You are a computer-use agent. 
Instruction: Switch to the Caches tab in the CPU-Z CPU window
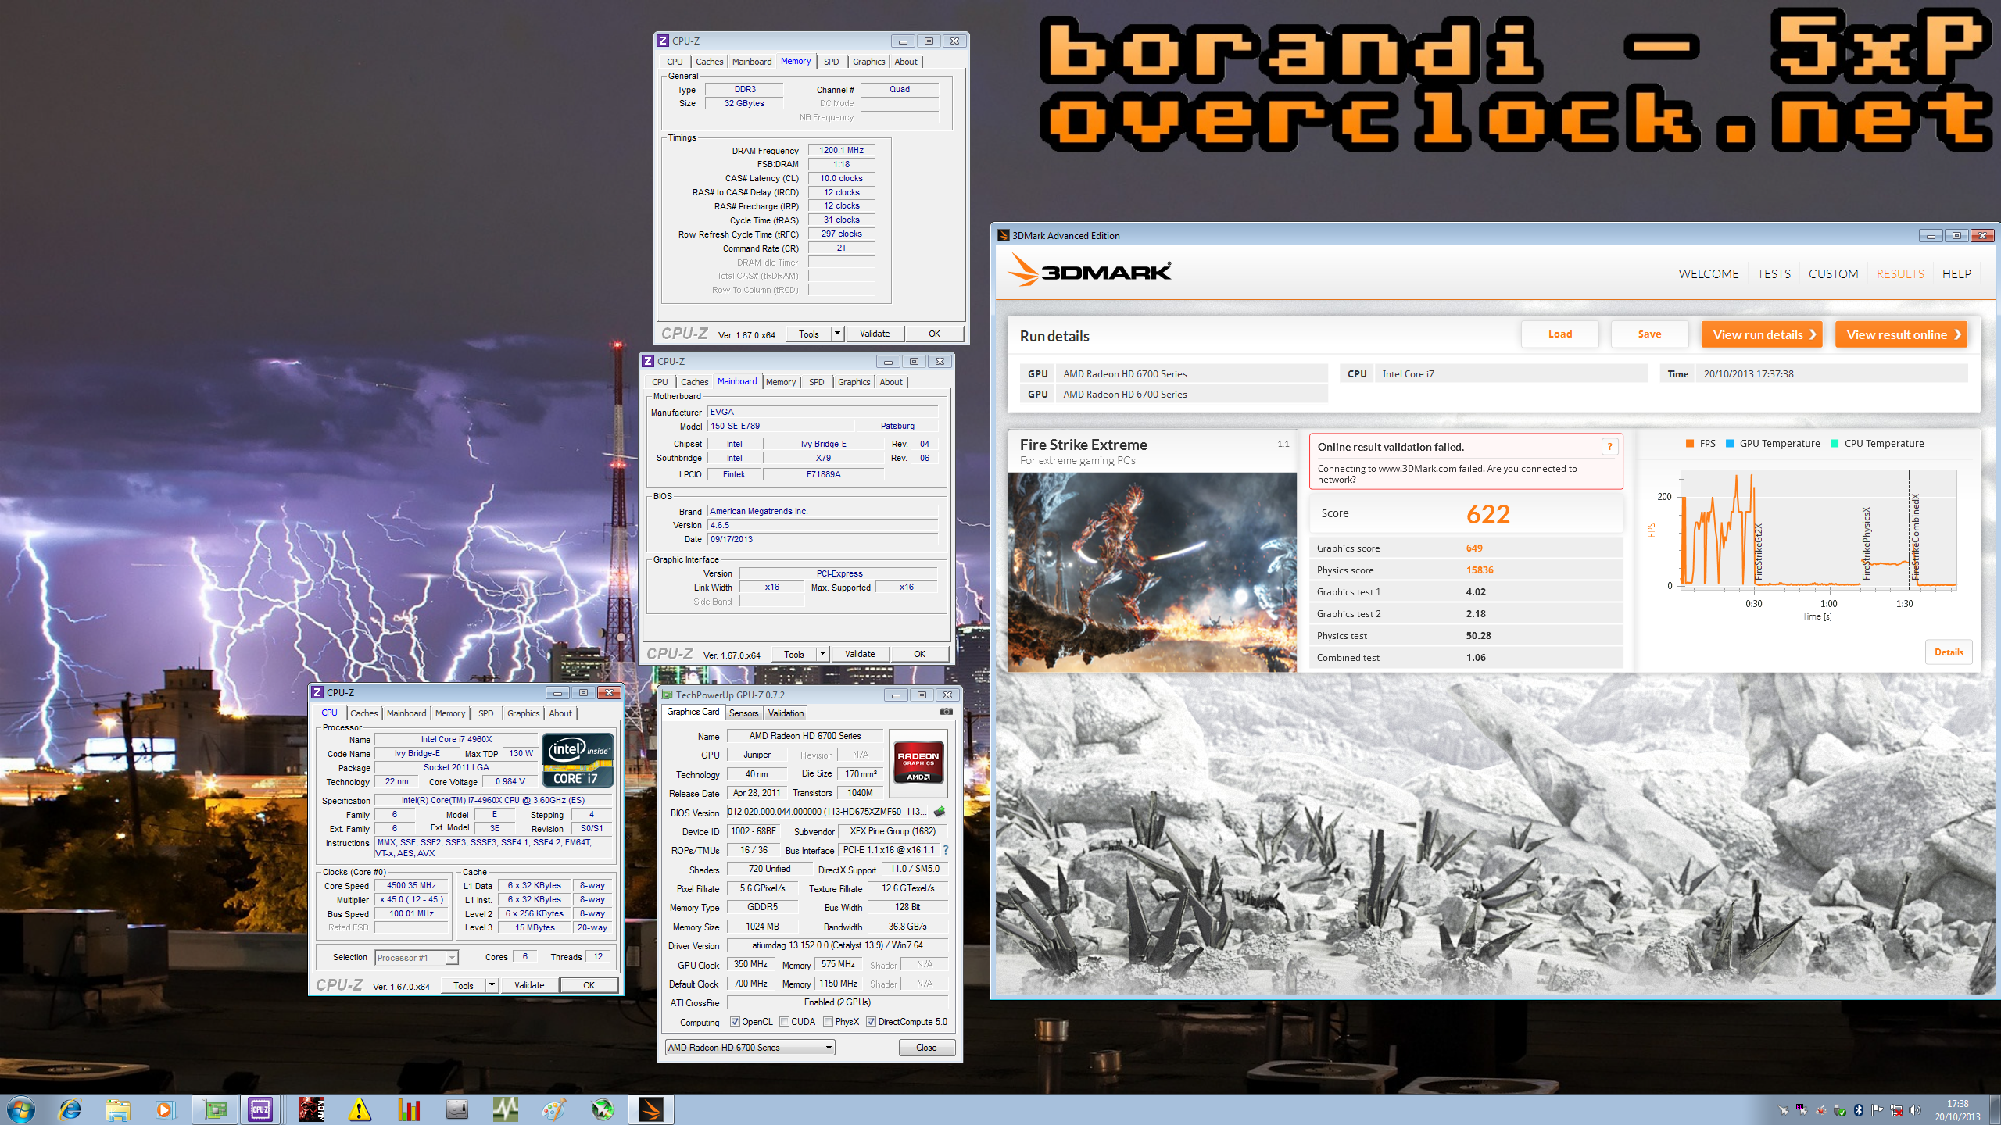[x=363, y=713]
